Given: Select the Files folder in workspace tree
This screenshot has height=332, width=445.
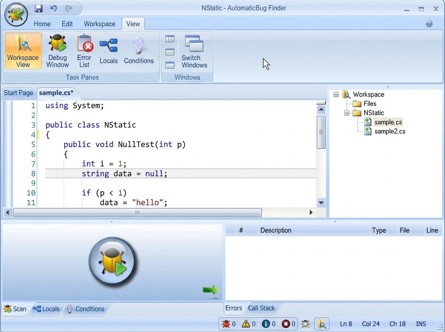Looking at the screenshot, I should 370,104.
